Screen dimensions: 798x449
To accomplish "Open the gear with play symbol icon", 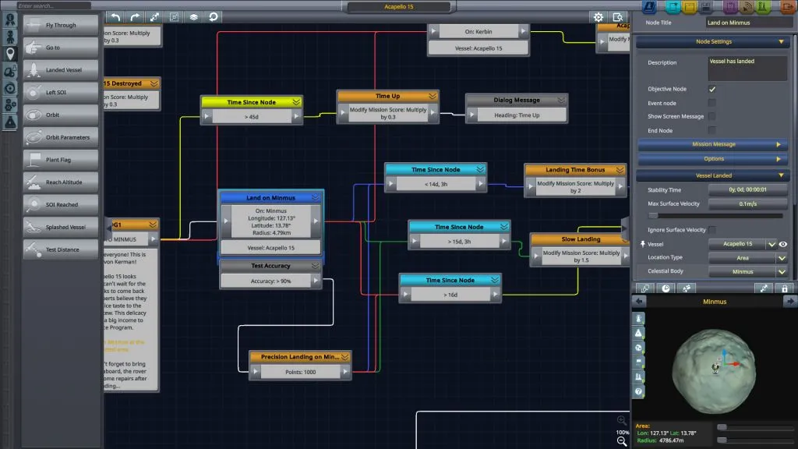I will point(598,17).
